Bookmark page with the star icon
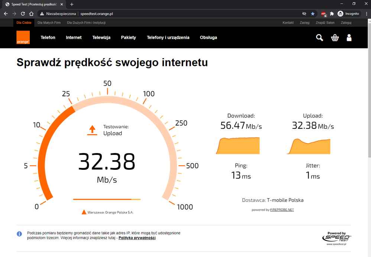This screenshot has height=257, width=371. tap(313, 14)
